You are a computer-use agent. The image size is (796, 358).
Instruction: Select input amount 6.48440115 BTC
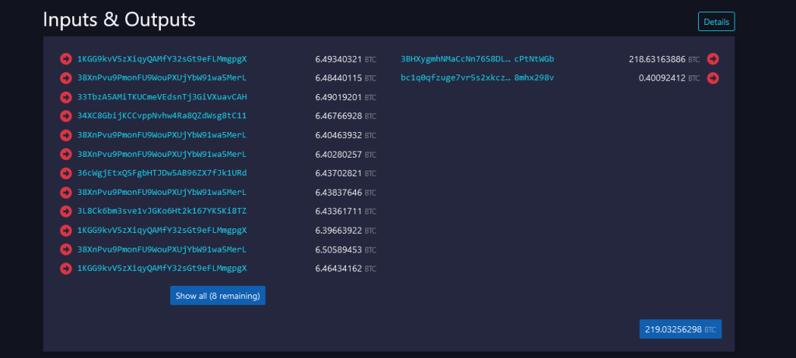tap(346, 78)
